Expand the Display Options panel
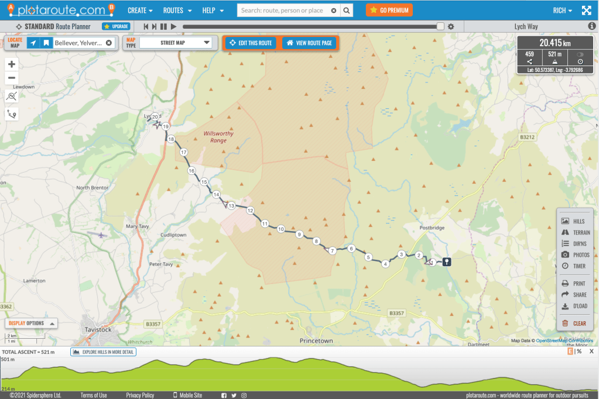This screenshot has height=399, width=599. [32, 323]
